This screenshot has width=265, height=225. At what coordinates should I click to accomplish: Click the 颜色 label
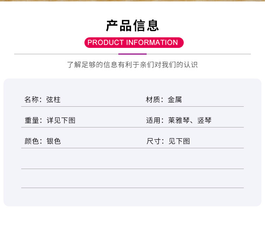[31, 141]
